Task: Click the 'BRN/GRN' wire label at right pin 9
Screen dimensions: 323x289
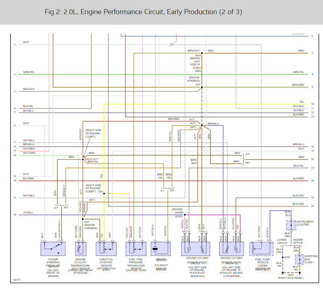Action: click(x=298, y=85)
